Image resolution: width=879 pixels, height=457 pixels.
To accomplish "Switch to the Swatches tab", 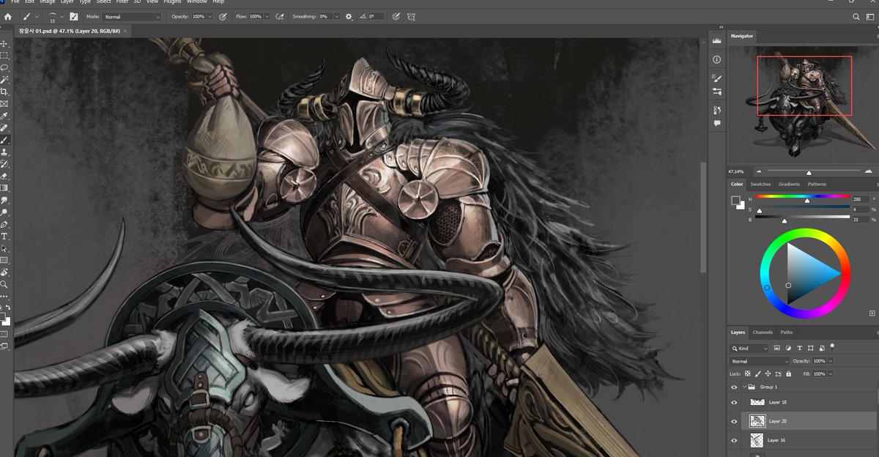I will point(760,184).
